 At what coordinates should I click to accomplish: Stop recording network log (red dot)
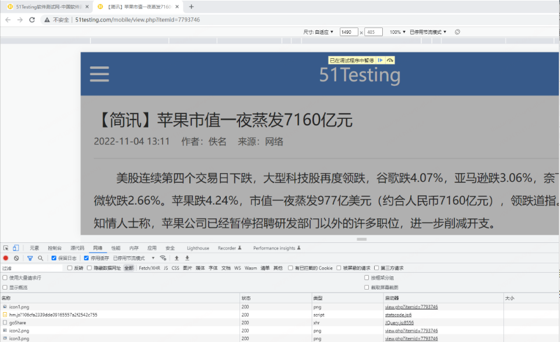coord(6,258)
